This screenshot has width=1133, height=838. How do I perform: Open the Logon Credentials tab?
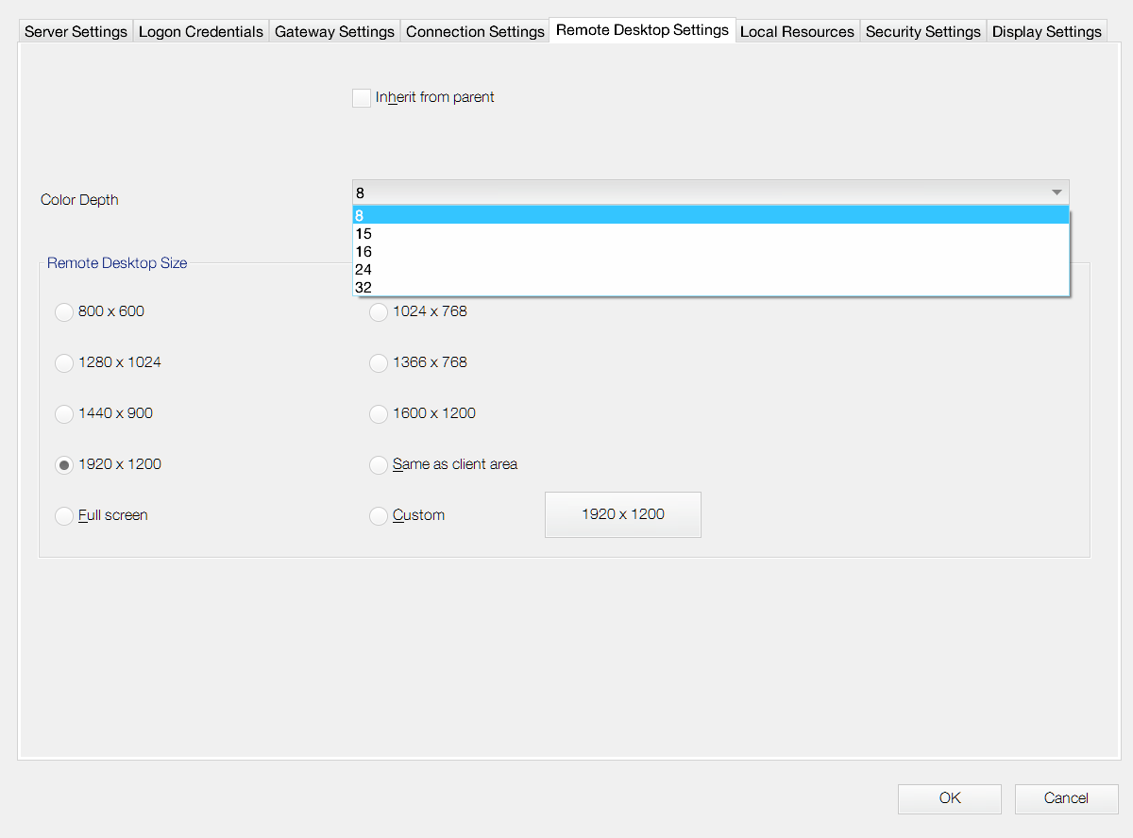click(x=200, y=32)
